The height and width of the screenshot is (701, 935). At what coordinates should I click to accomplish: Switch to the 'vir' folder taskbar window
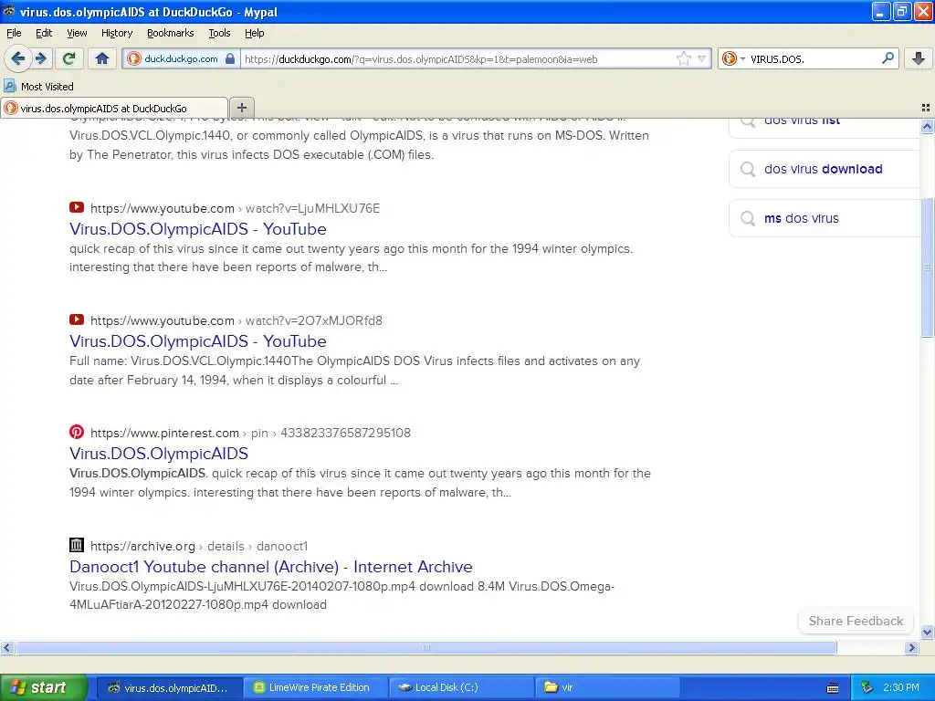[607, 687]
